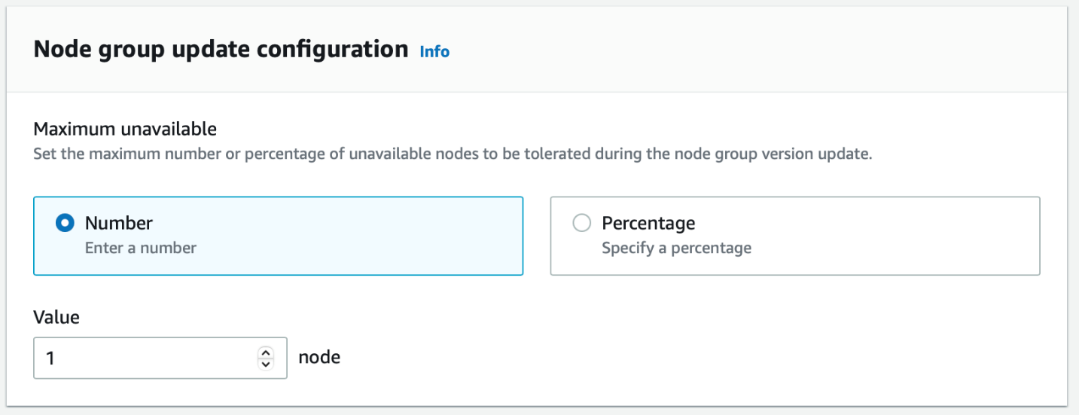
Task: Click the "Value" field label
Action: pyautogui.click(x=56, y=317)
